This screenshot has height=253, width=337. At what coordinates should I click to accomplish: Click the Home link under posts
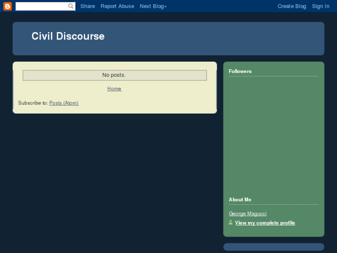coord(114,89)
